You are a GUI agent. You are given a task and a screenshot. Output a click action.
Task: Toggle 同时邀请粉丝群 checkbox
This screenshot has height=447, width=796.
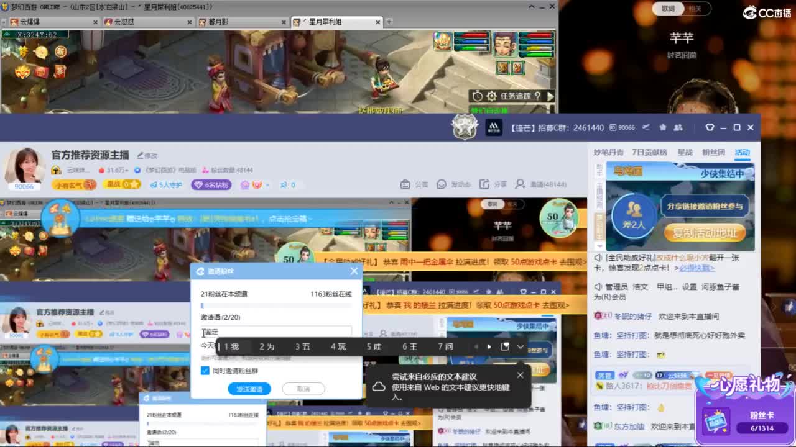click(205, 371)
